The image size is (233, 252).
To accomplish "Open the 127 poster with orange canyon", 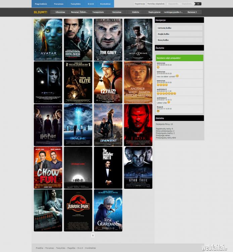I will pos(108,82).
